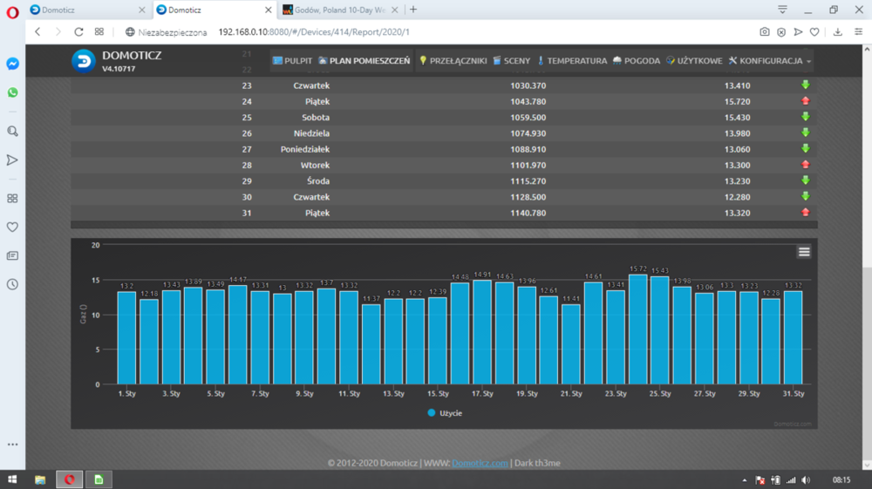Click the bookmarks heart icon in the sidebar

12,227
